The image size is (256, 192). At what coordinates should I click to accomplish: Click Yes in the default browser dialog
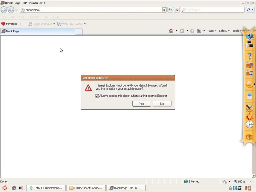[141, 104]
